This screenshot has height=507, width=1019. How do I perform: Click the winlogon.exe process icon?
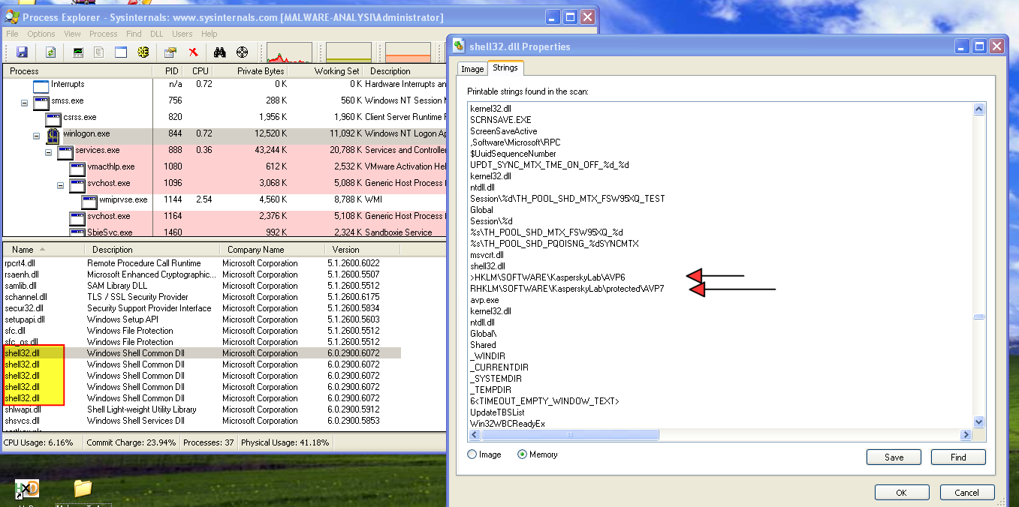tap(53, 135)
